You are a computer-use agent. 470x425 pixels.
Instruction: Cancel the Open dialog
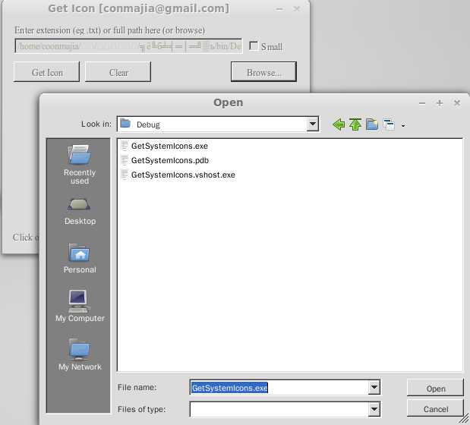[435, 409]
